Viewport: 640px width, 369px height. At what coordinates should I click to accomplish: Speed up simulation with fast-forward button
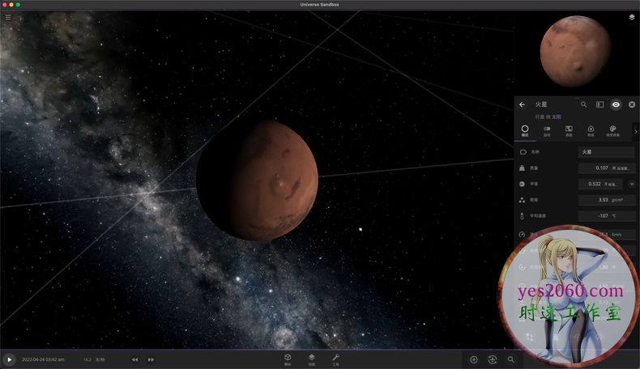[151, 359]
